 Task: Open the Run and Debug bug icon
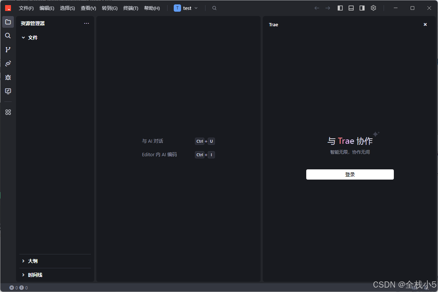(8, 77)
